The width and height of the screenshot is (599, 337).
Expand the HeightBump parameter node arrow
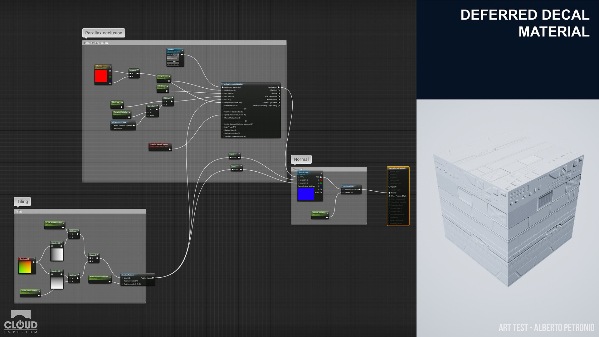coord(169,76)
